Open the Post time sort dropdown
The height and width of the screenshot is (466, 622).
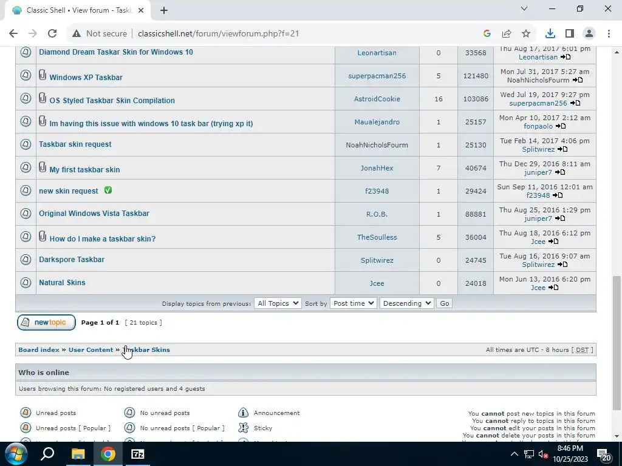[353, 303]
